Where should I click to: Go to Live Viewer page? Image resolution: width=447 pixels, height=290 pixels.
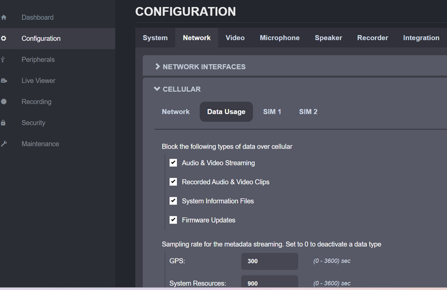tap(38, 81)
